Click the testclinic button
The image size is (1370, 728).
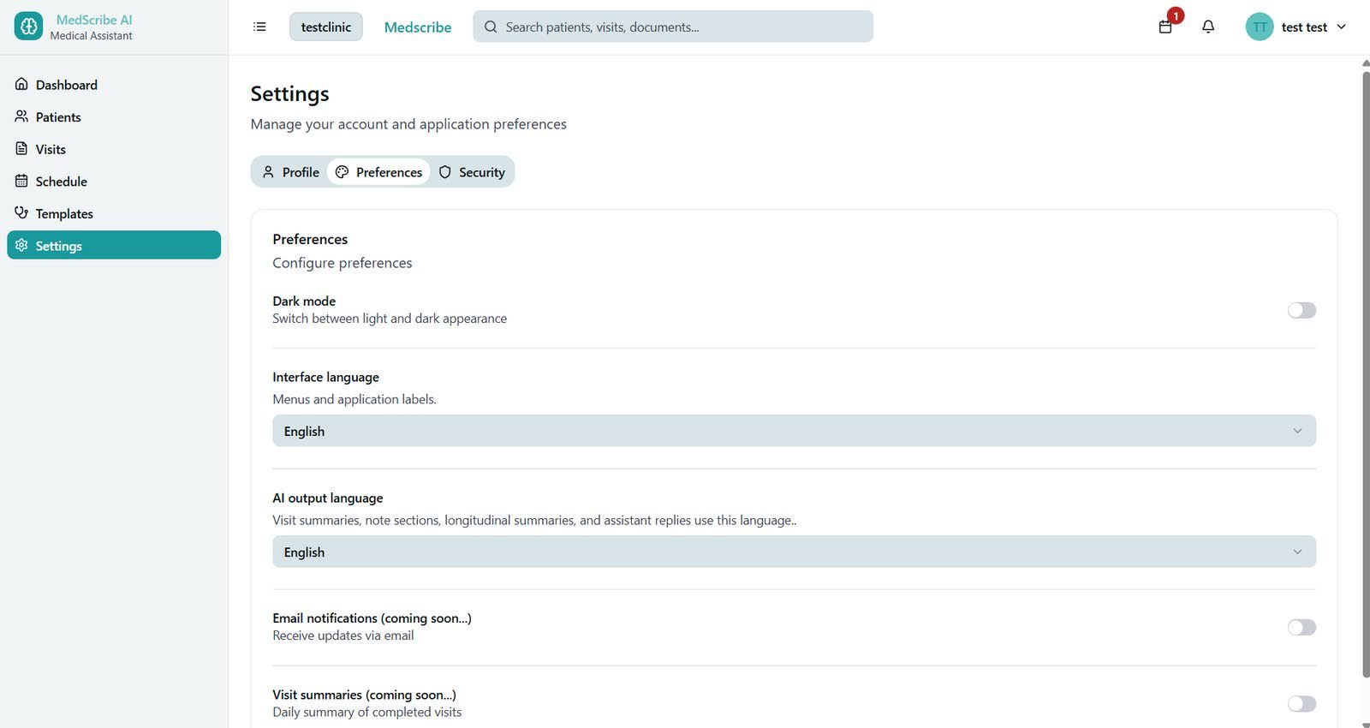326,27
